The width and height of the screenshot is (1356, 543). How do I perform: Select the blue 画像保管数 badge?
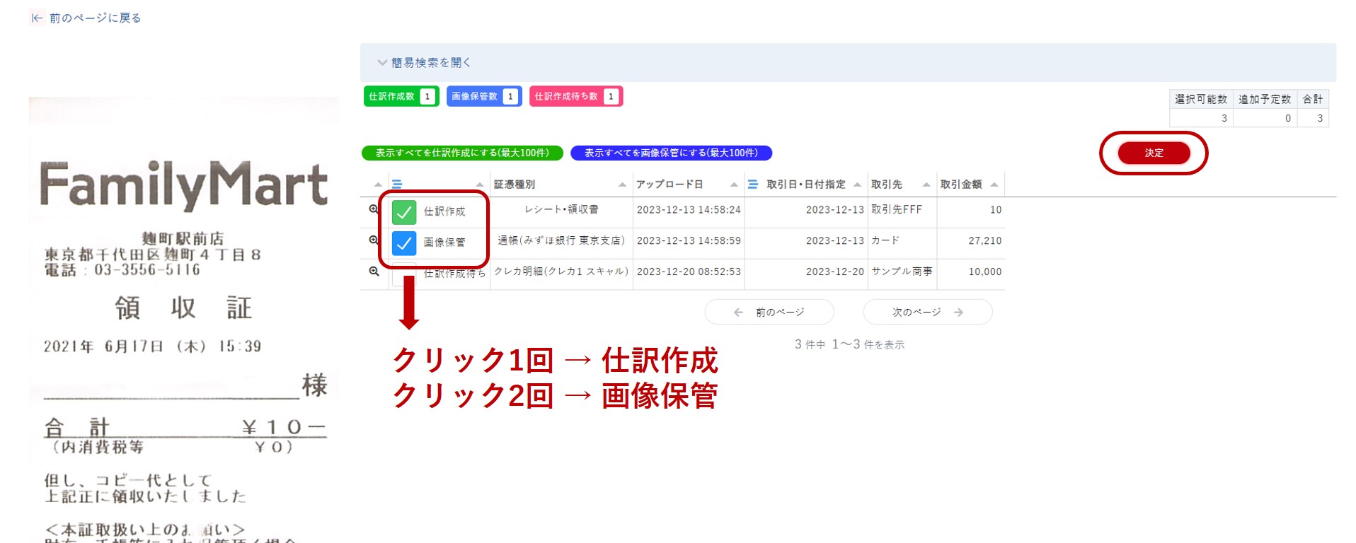(484, 96)
